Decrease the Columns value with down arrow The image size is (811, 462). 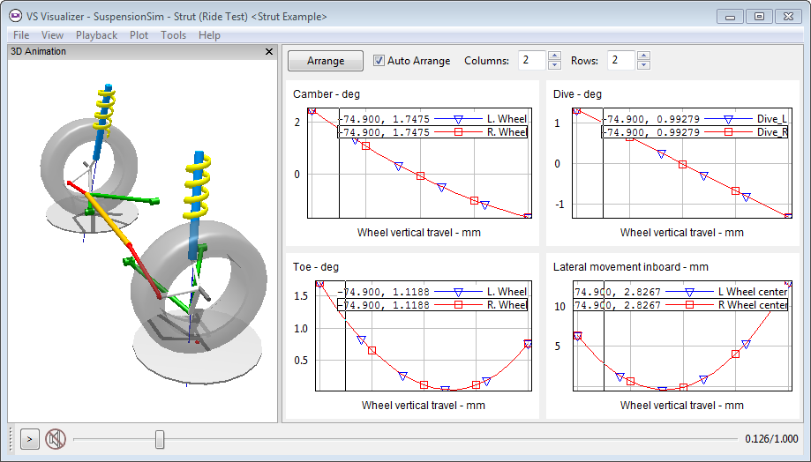554,65
